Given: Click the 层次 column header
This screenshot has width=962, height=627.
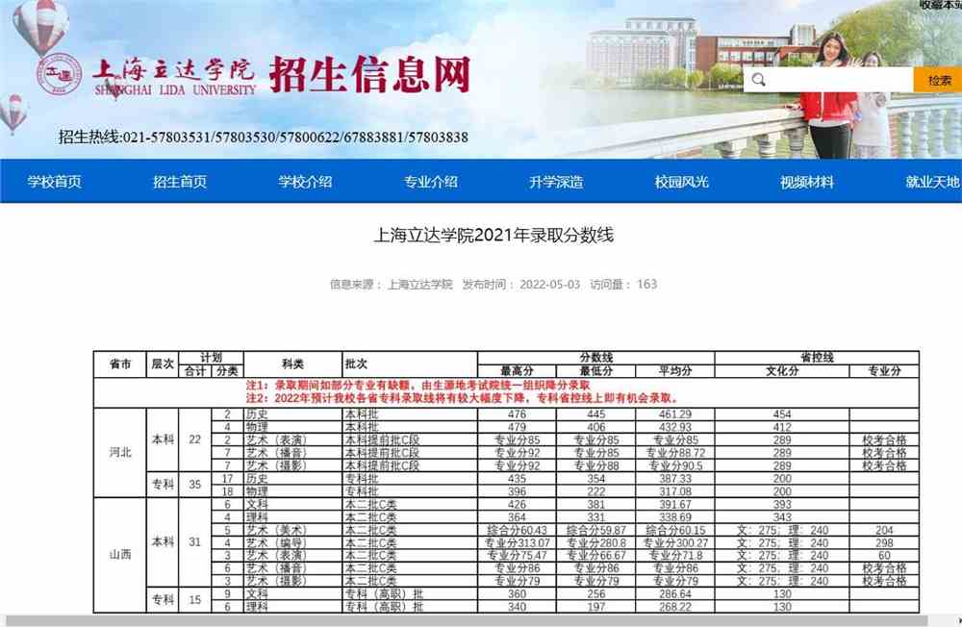Looking at the screenshot, I should coord(163,364).
